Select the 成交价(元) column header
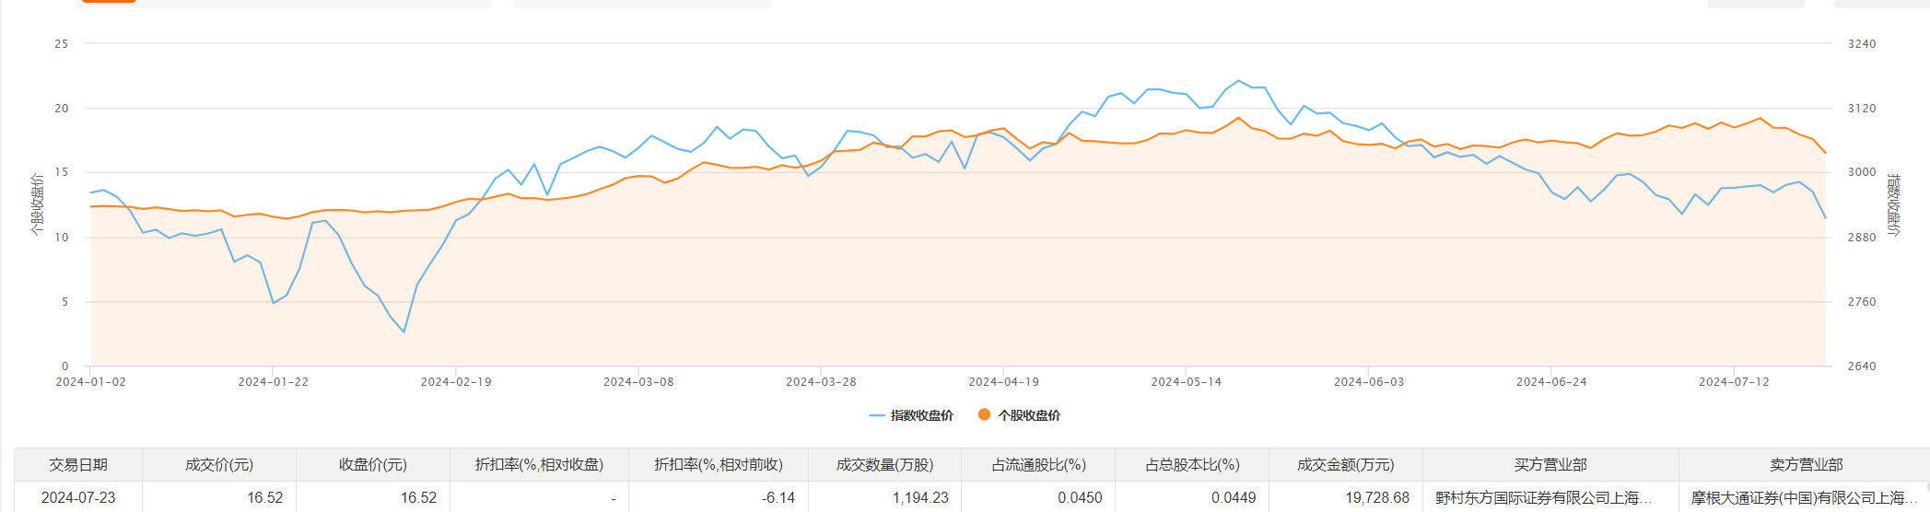 click(x=219, y=465)
